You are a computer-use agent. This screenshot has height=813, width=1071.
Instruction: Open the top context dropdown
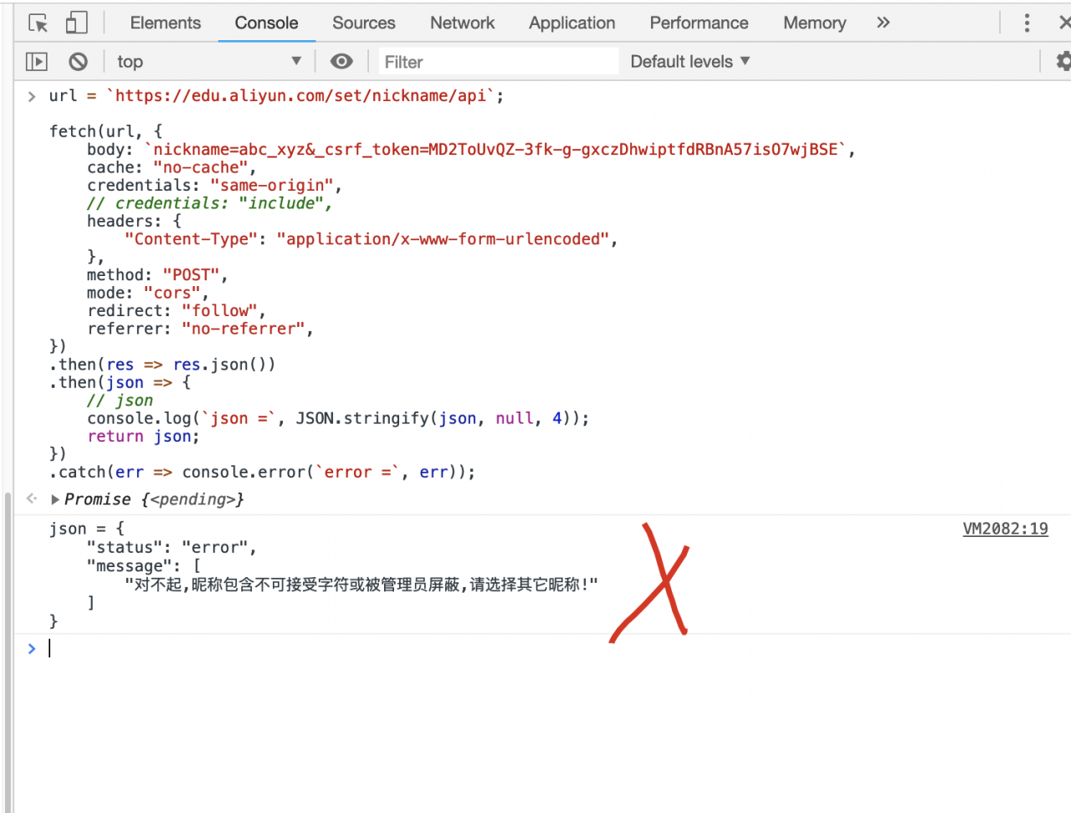click(x=209, y=61)
